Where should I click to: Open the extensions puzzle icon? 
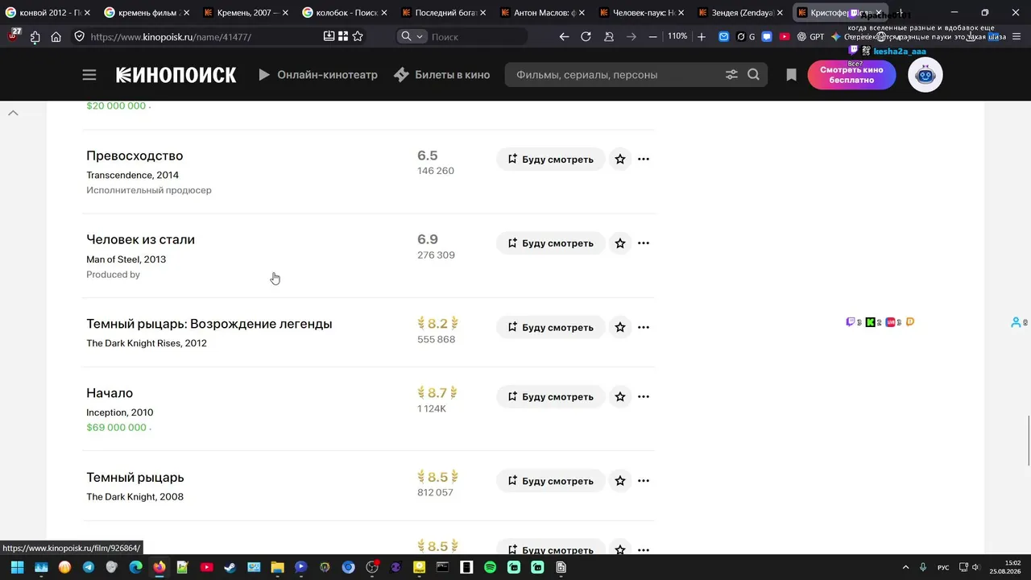pyautogui.click(x=35, y=36)
